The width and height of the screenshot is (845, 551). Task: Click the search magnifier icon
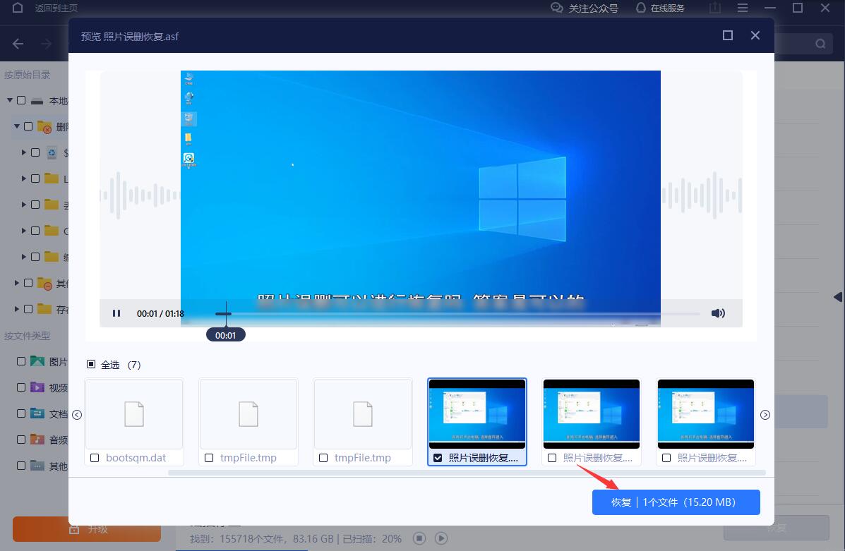click(820, 44)
